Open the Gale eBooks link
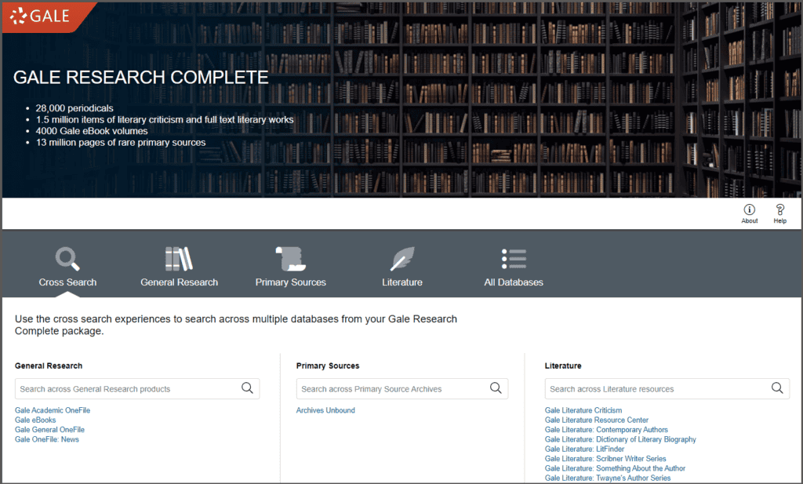This screenshot has width=803, height=484. (35, 420)
